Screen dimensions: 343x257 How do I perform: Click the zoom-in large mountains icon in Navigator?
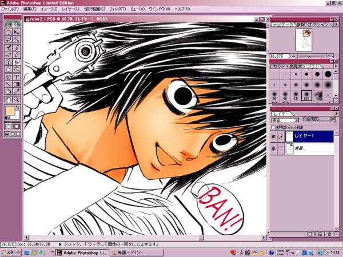click(x=330, y=56)
